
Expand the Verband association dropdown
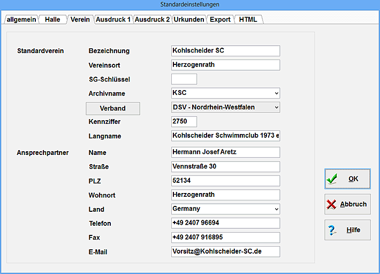[x=276, y=107]
